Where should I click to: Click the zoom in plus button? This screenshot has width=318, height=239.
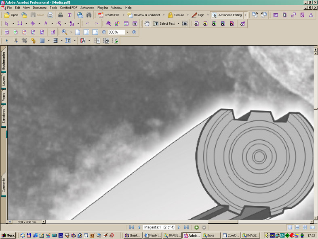(134, 32)
